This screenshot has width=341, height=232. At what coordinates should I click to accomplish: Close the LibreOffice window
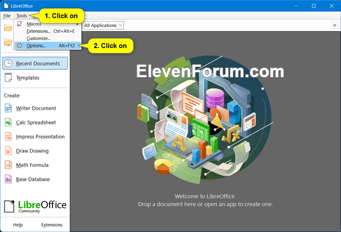coord(331,6)
